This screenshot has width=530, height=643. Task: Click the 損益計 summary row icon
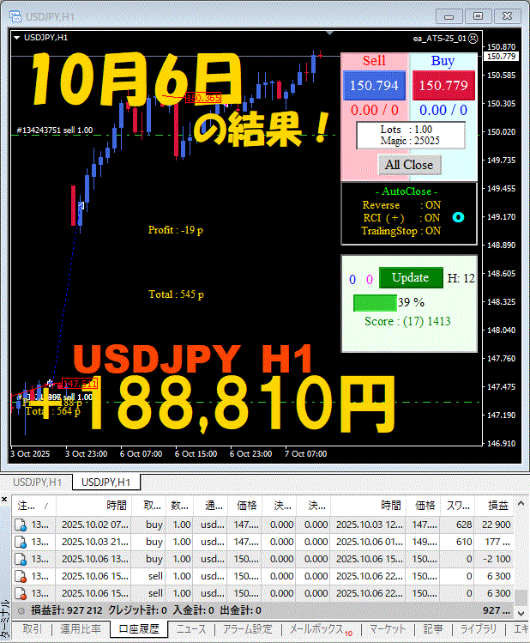21,610
